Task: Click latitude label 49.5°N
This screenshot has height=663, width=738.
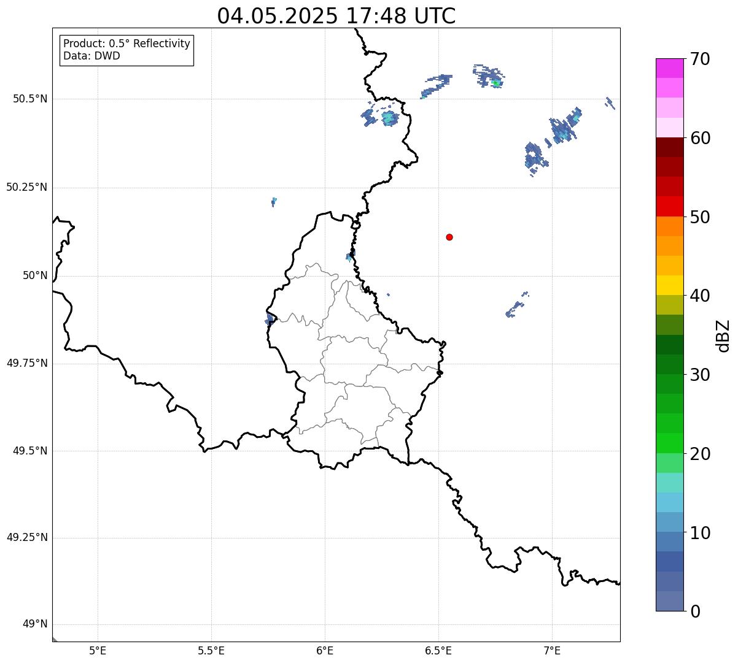Action: click(30, 451)
